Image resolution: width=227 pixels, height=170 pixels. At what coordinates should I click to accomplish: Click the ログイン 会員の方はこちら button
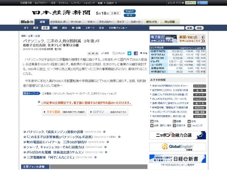pos(108,112)
